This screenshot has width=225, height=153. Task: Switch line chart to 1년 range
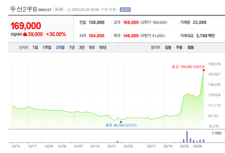[72, 47]
